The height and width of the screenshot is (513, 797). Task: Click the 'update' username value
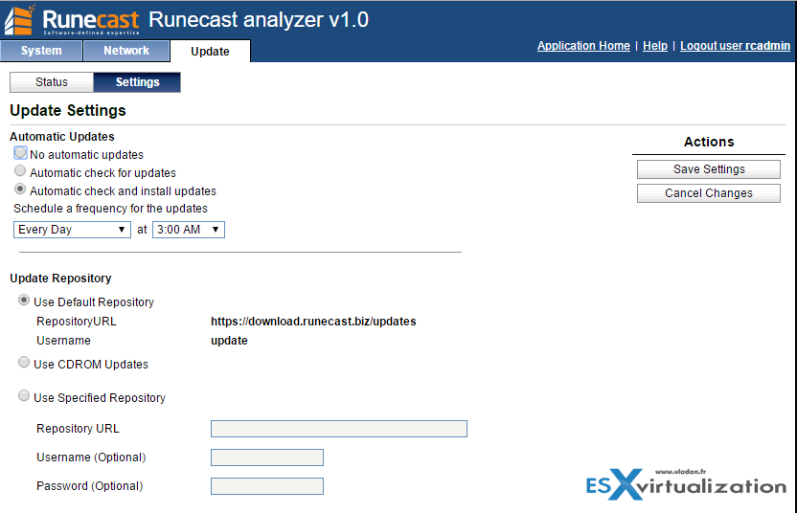coord(229,341)
